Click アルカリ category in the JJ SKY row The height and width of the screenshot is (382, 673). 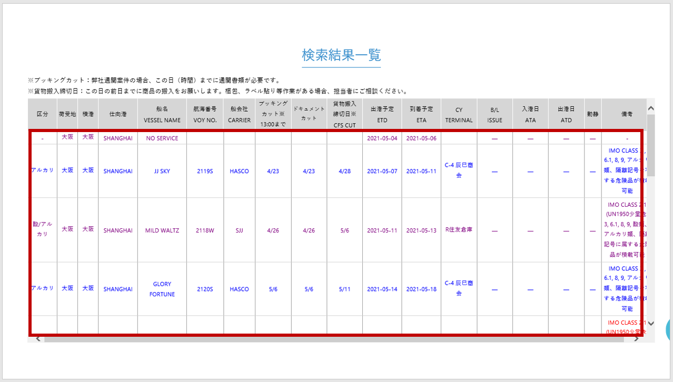(43, 170)
